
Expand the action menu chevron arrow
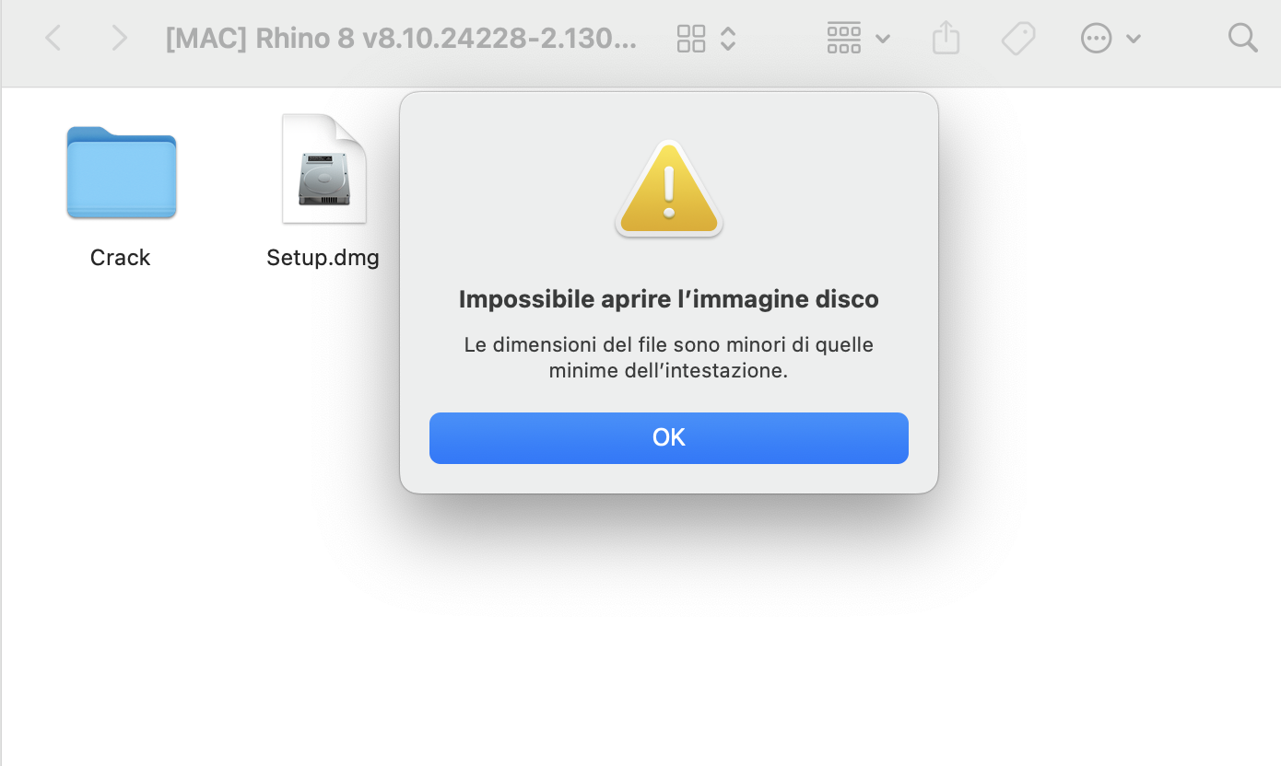point(1134,39)
